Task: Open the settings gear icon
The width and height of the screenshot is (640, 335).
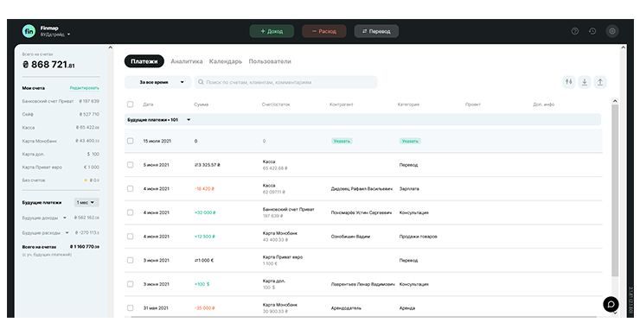Action: [611, 31]
